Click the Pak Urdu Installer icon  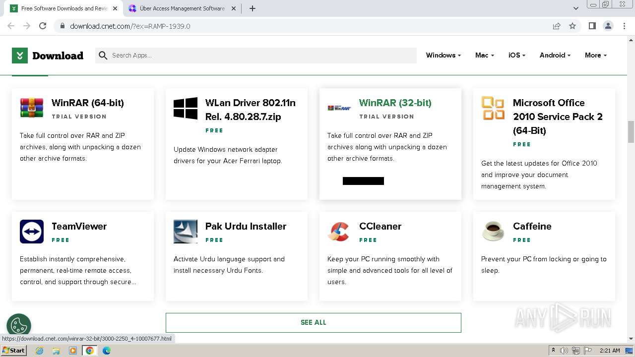click(186, 232)
